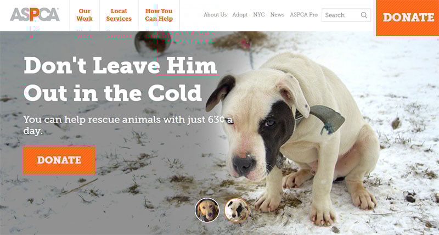This screenshot has width=439, height=235.
Task: Open the Our Work menu
Action: tap(85, 15)
